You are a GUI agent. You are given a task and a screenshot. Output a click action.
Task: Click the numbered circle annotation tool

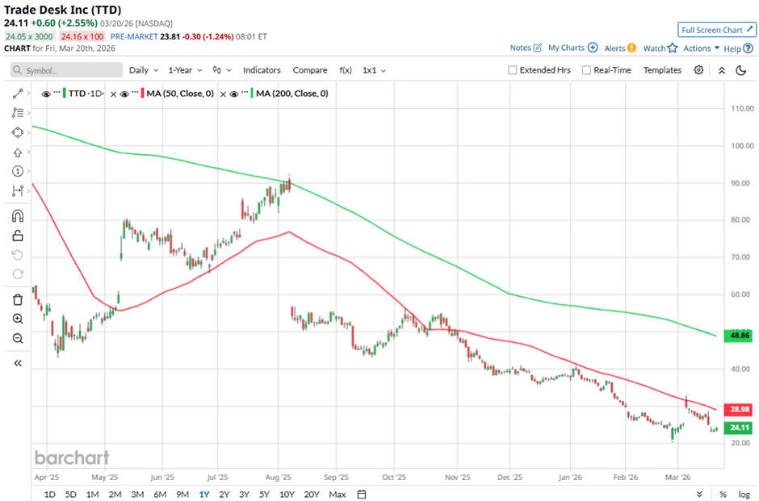tap(18, 171)
